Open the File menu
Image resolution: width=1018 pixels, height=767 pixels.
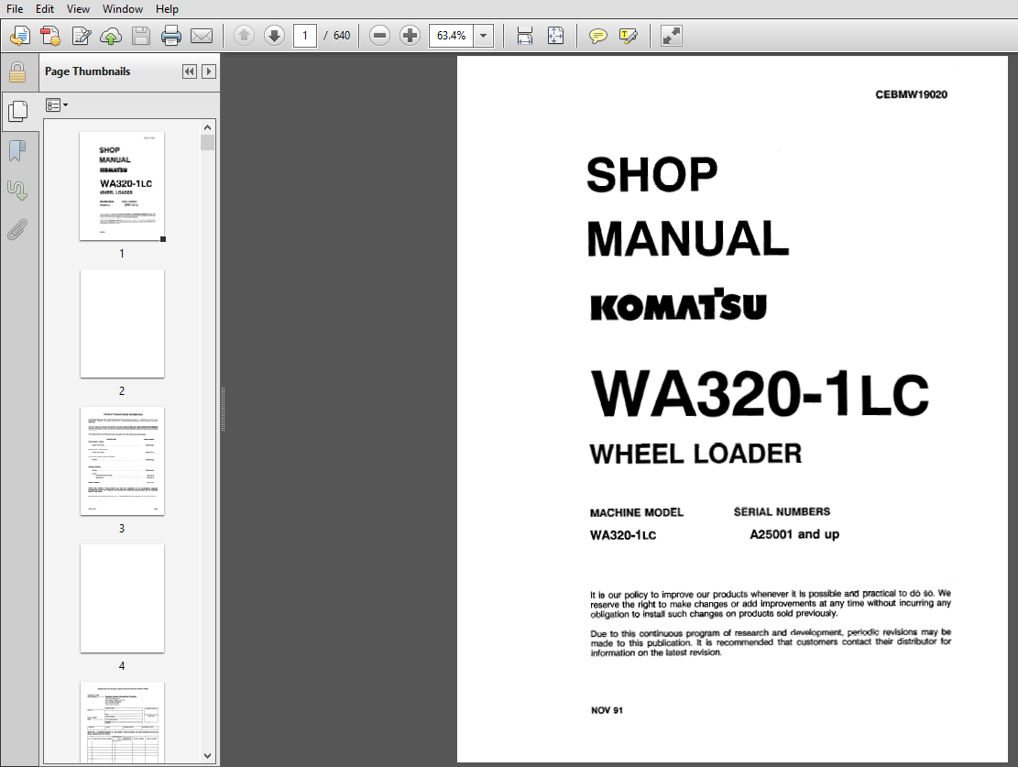tap(15, 9)
